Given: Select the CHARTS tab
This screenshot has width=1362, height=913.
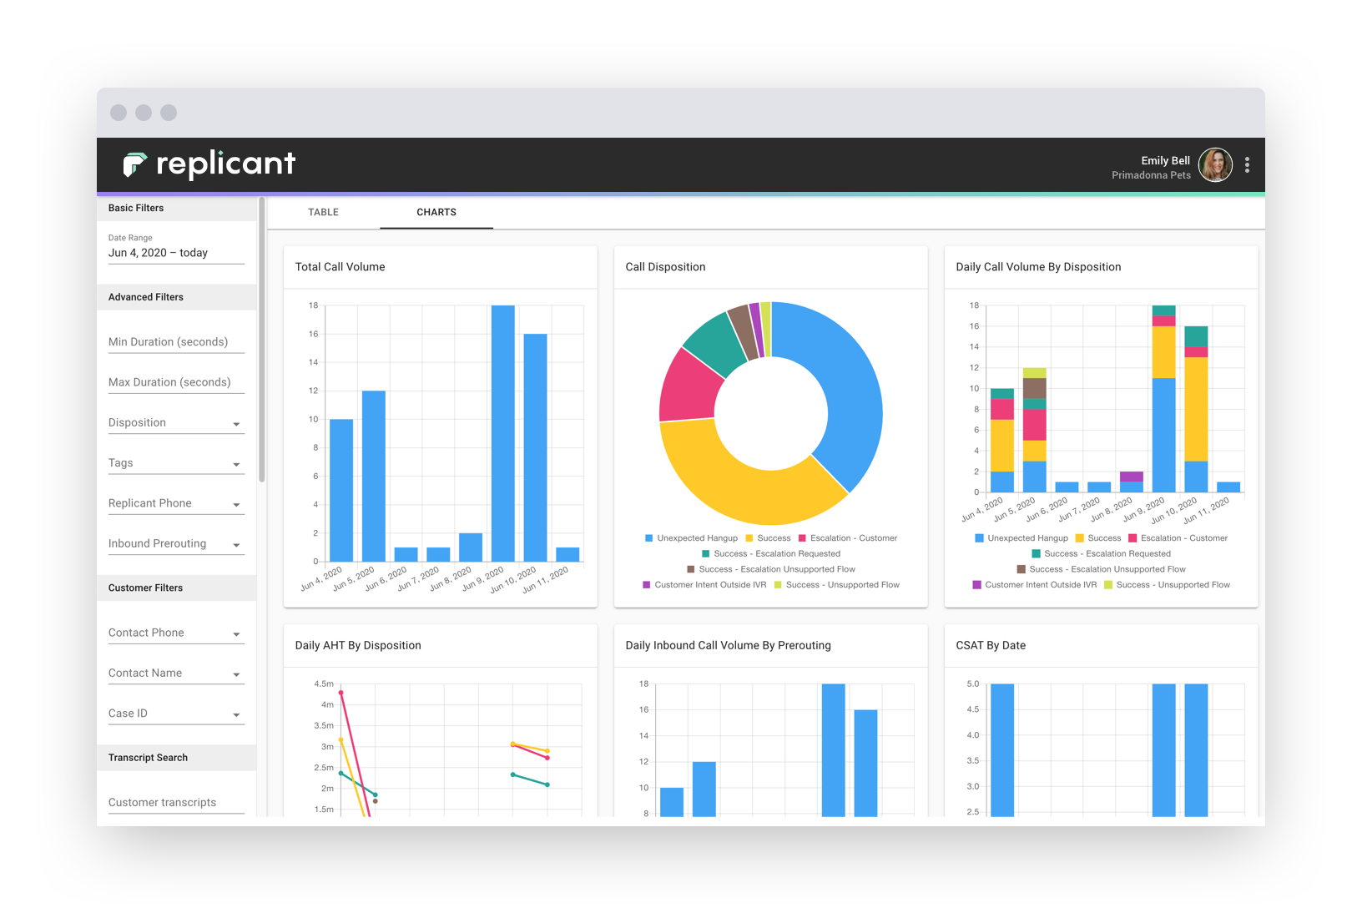Looking at the screenshot, I should point(436,212).
